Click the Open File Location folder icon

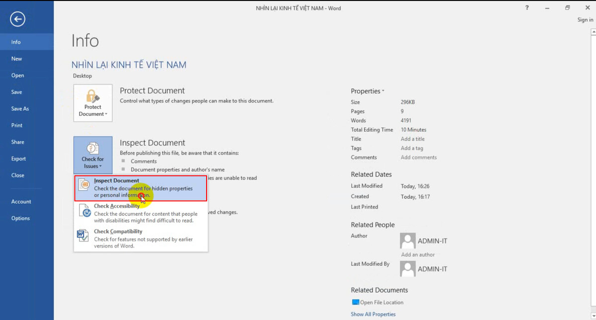pos(356,302)
